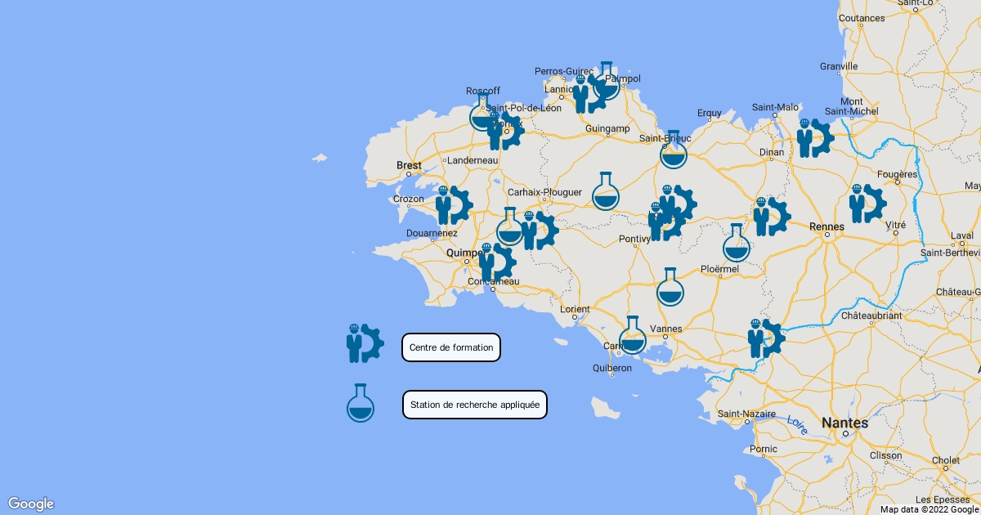Open the flask marker east of Carhaix-Plouguer
The width and height of the screenshot is (981, 515).
point(606,192)
